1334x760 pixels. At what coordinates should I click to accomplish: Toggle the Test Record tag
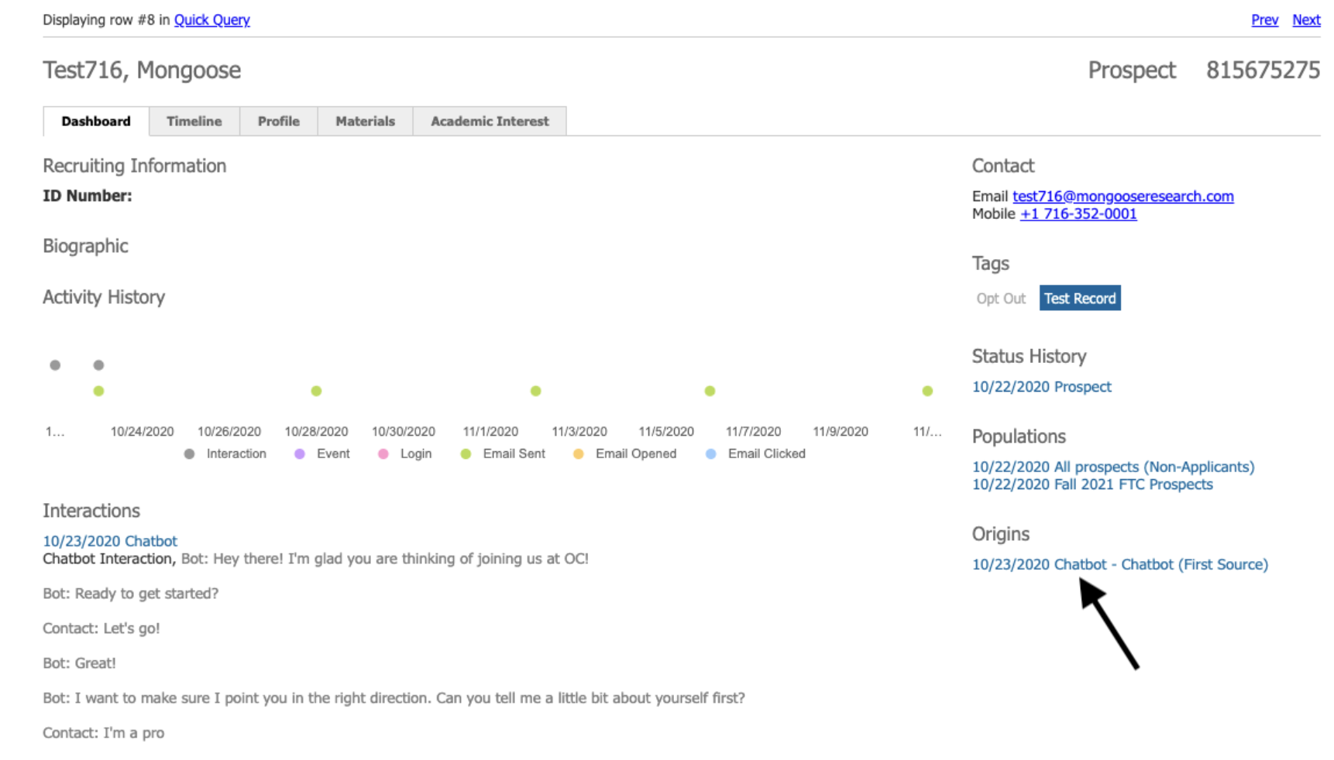click(1079, 299)
